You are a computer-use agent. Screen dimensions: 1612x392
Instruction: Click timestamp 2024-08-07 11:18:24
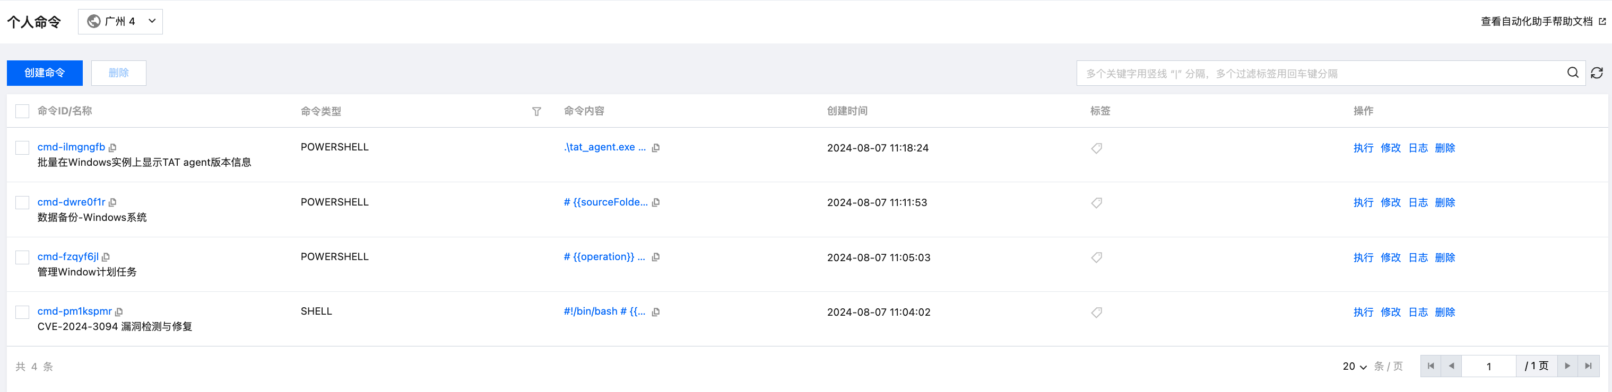point(877,148)
